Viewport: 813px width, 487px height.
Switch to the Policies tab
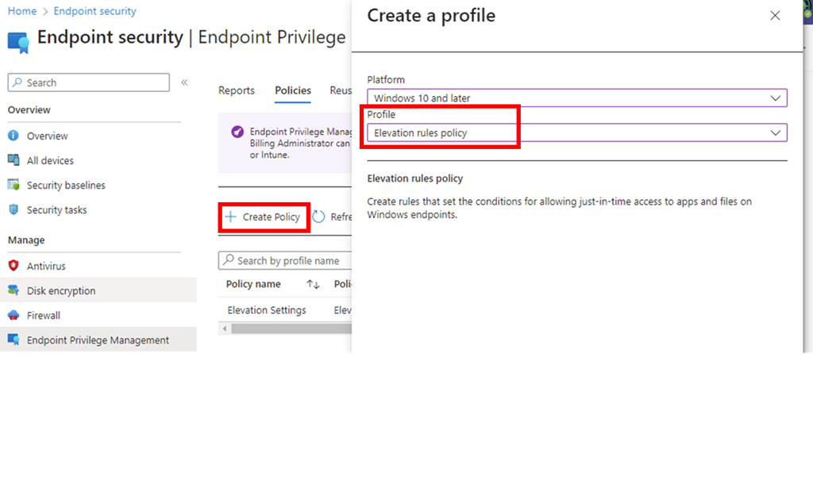pyautogui.click(x=293, y=90)
